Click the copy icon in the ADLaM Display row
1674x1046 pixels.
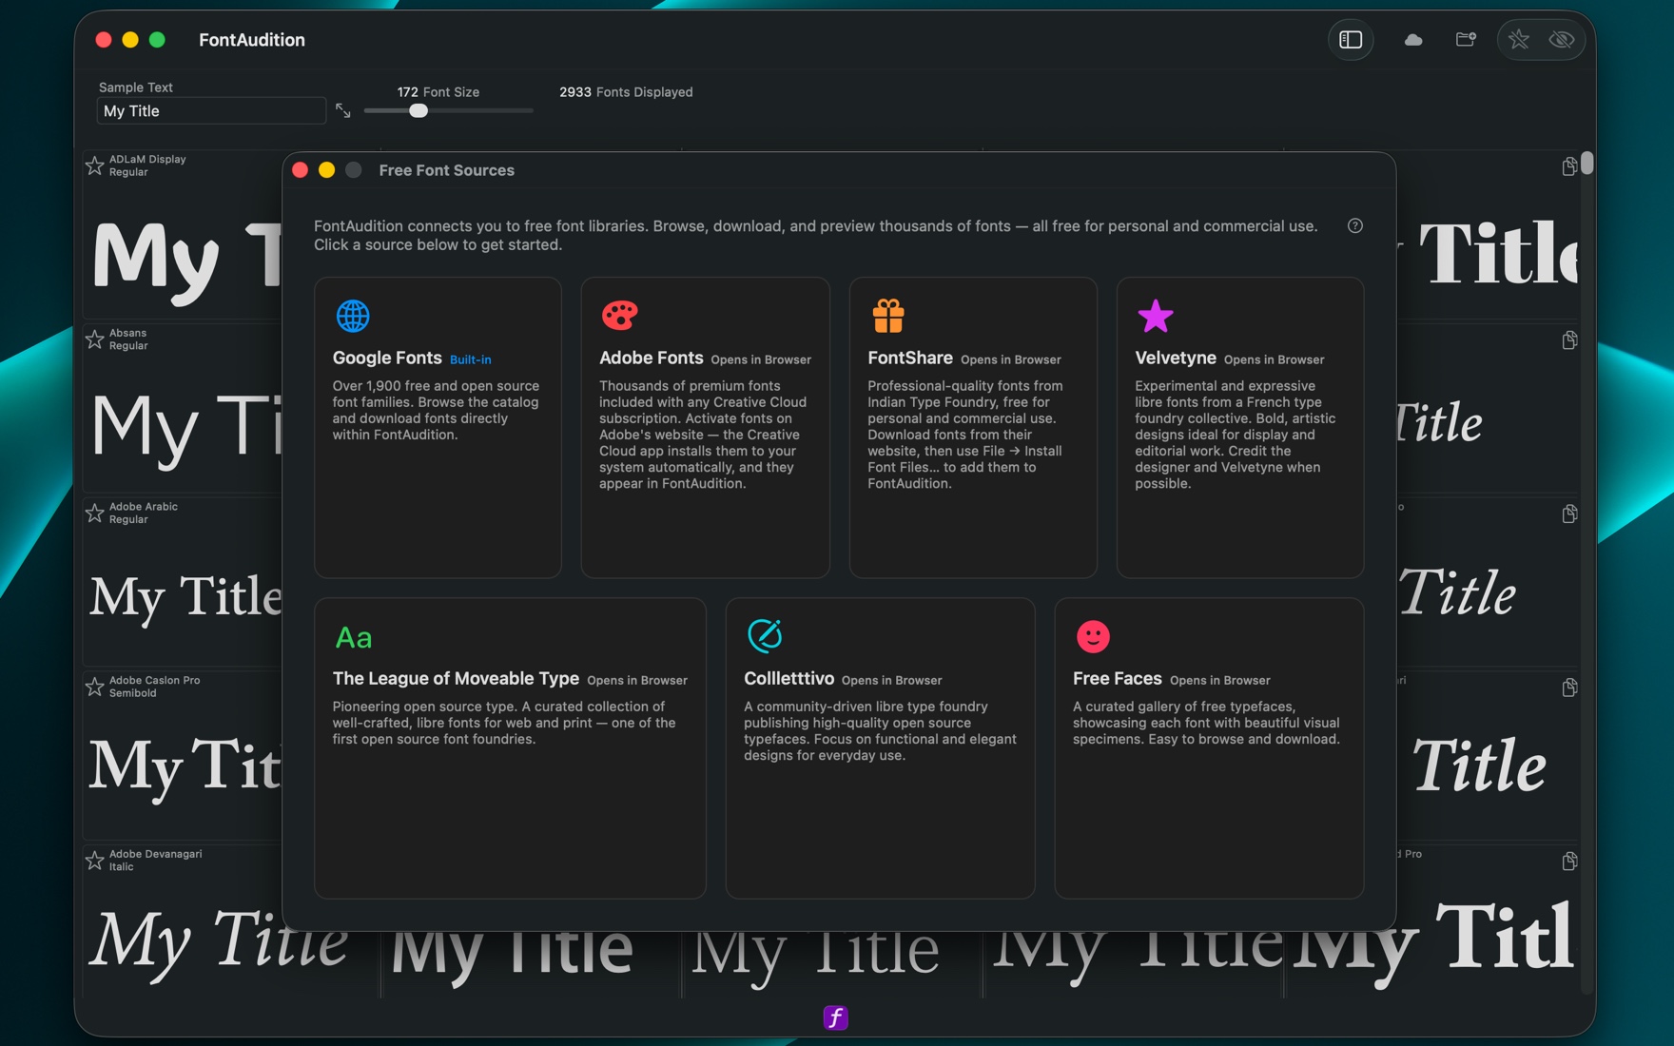point(1569,166)
